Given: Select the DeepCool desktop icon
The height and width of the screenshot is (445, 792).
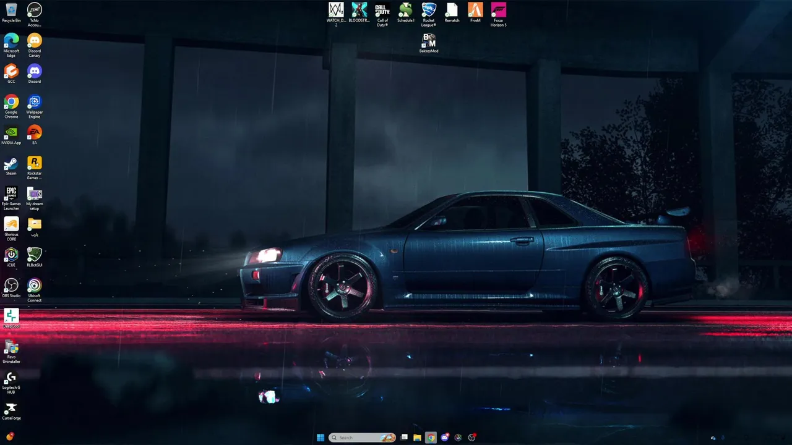Looking at the screenshot, I should pyautogui.click(x=11, y=318).
